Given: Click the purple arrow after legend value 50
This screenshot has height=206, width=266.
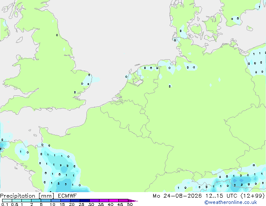Looking at the screenshot, I should point(133,201).
